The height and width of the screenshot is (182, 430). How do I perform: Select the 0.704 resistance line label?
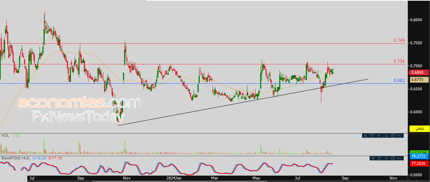[x=399, y=61]
